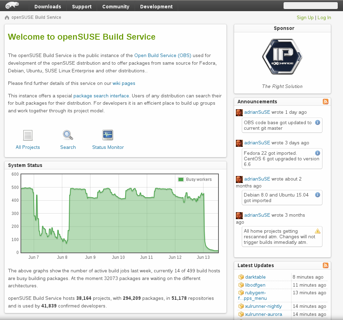Click adrianSuSE avatar for 3 days ago post

(x=239, y=143)
